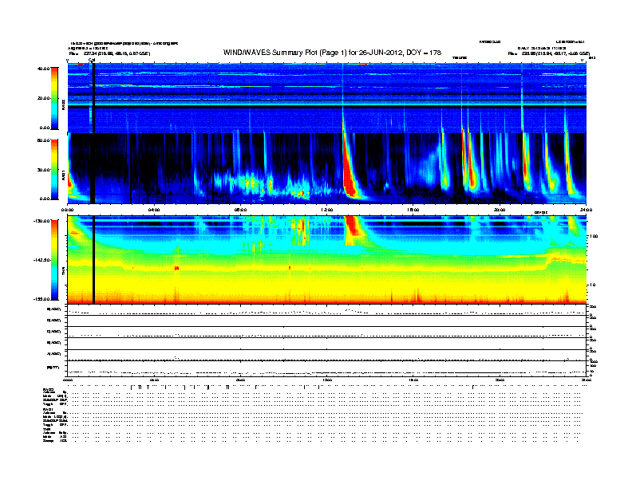Screen dimensions: 632x488
Task: Click the -155.00 label on TNR scale
Action: pyautogui.click(x=42, y=299)
